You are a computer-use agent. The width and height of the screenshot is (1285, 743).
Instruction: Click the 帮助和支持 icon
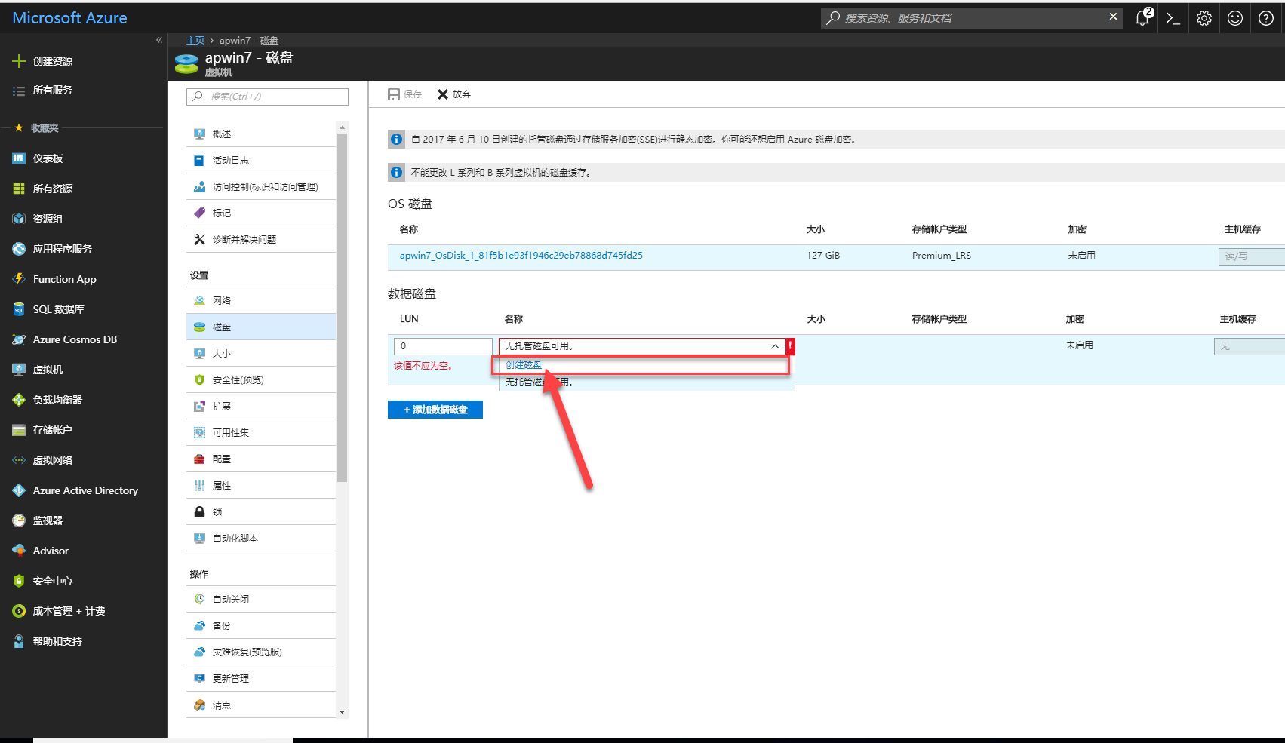[x=19, y=641]
